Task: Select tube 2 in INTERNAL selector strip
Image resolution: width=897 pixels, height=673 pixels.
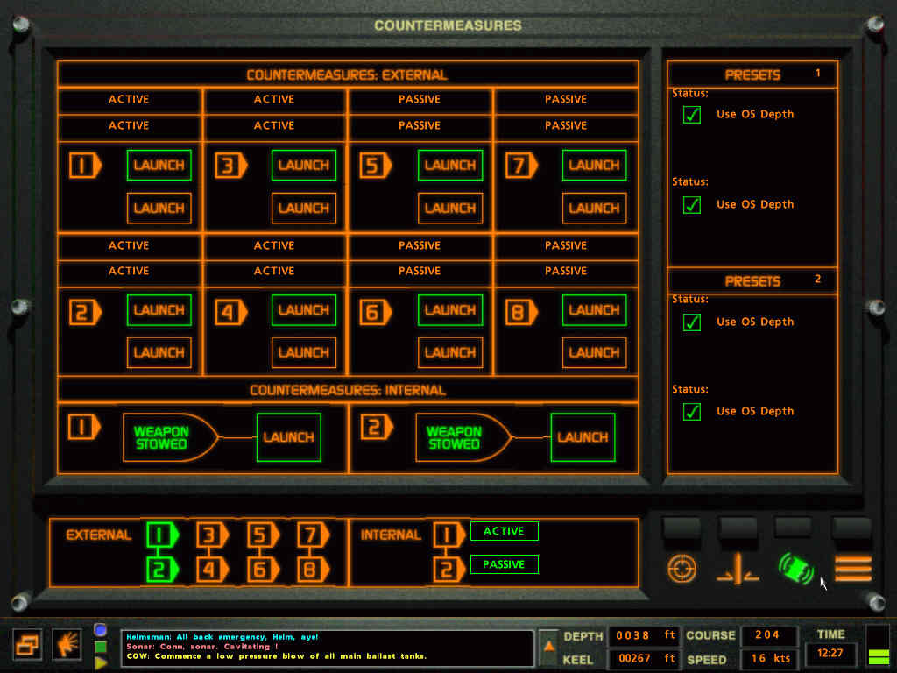Action: pos(448,570)
